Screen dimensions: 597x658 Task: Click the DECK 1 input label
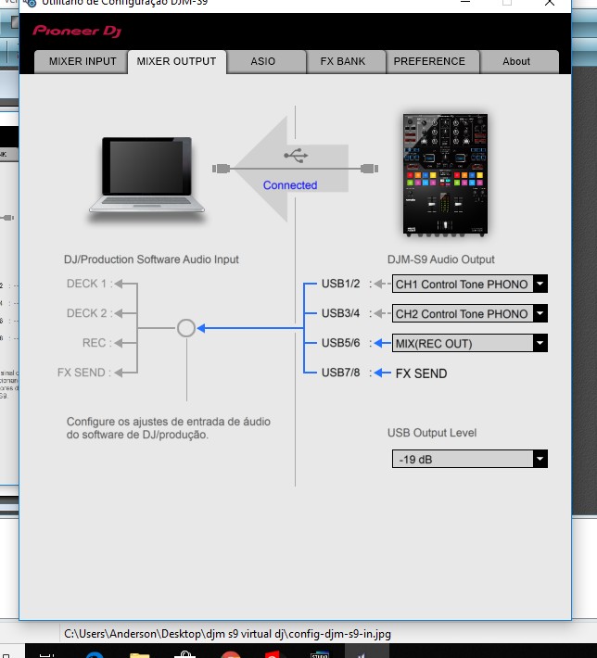(x=89, y=284)
